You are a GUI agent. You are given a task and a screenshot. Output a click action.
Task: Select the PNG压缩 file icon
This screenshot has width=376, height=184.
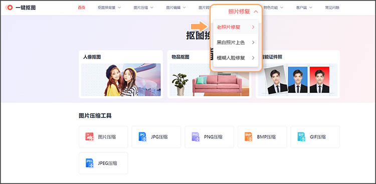point(196,137)
